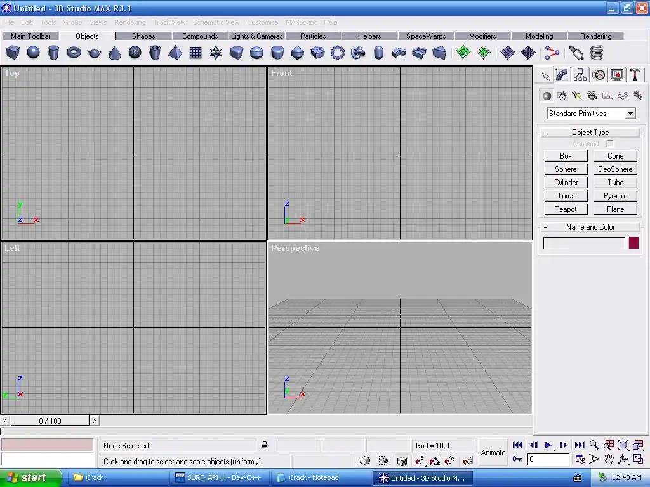The image size is (650, 487).
Task: Play the animation
Action: coord(548,445)
